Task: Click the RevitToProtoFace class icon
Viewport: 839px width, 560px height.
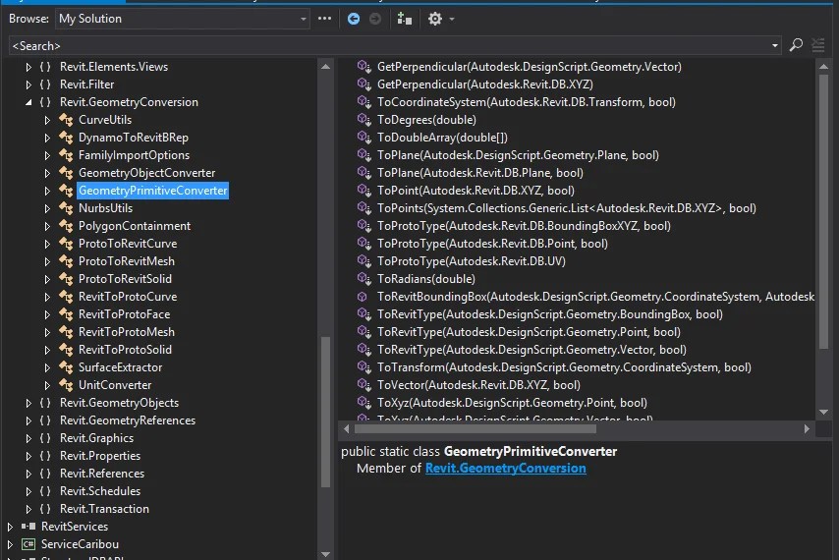Action: (x=67, y=314)
